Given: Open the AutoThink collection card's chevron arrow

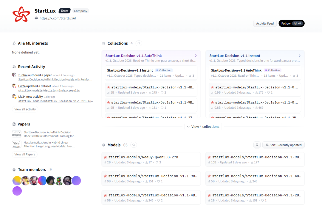Looking at the screenshot, I should 196,56.
